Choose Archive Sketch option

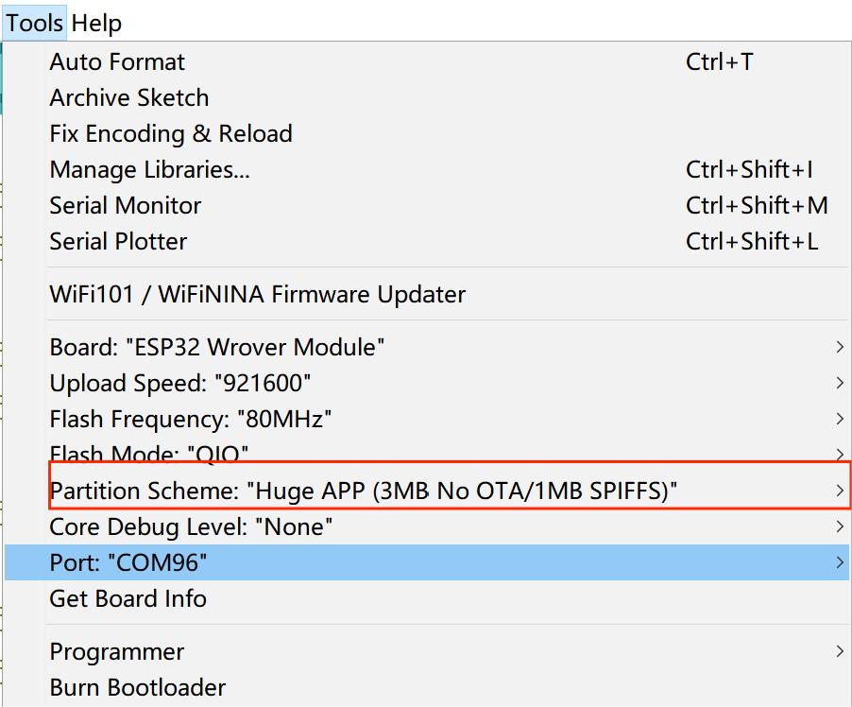(x=129, y=98)
